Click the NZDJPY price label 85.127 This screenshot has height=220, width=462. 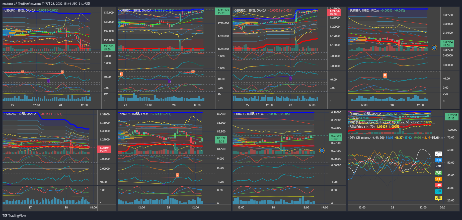coord(221,140)
